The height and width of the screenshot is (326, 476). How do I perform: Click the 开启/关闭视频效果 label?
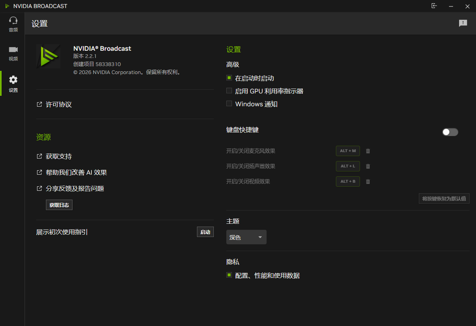point(248,182)
